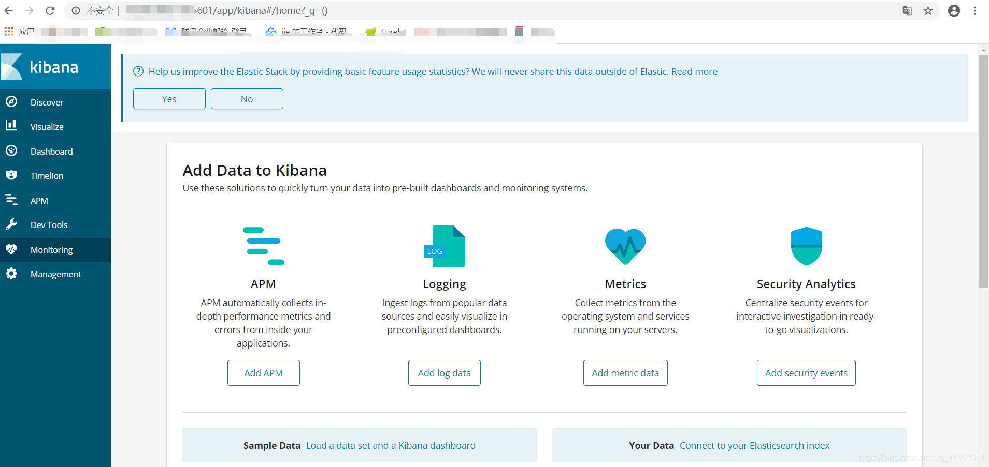Click the Dashboard gauge icon

coord(11,150)
